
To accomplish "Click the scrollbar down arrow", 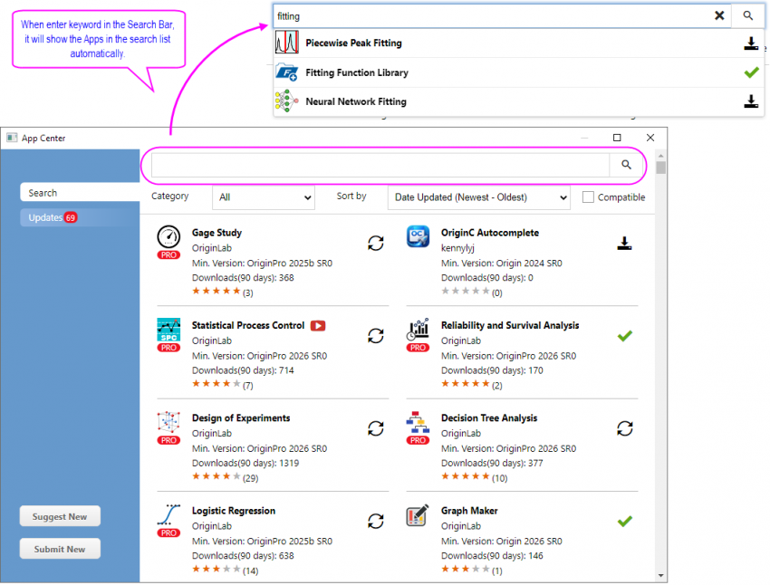I will click(x=661, y=575).
